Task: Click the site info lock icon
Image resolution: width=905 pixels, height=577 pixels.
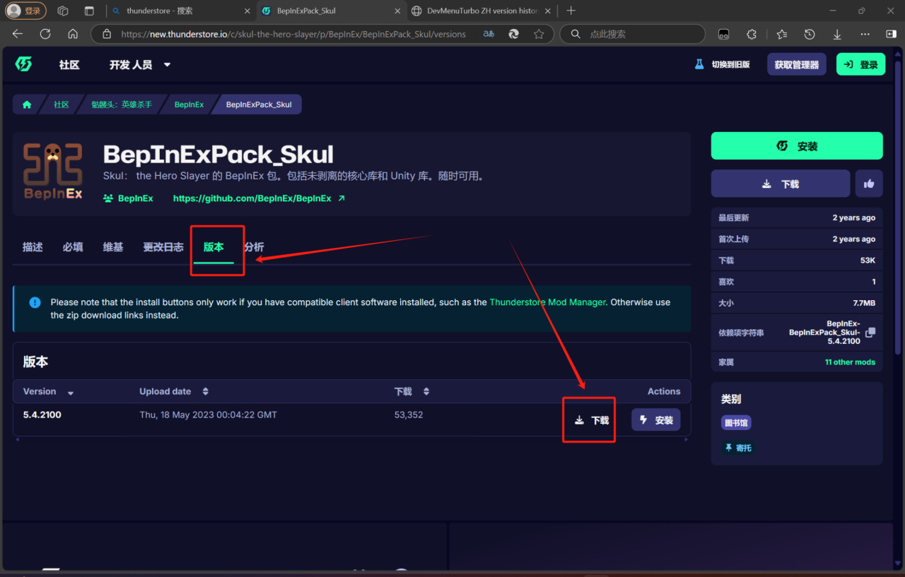Action: point(107,34)
